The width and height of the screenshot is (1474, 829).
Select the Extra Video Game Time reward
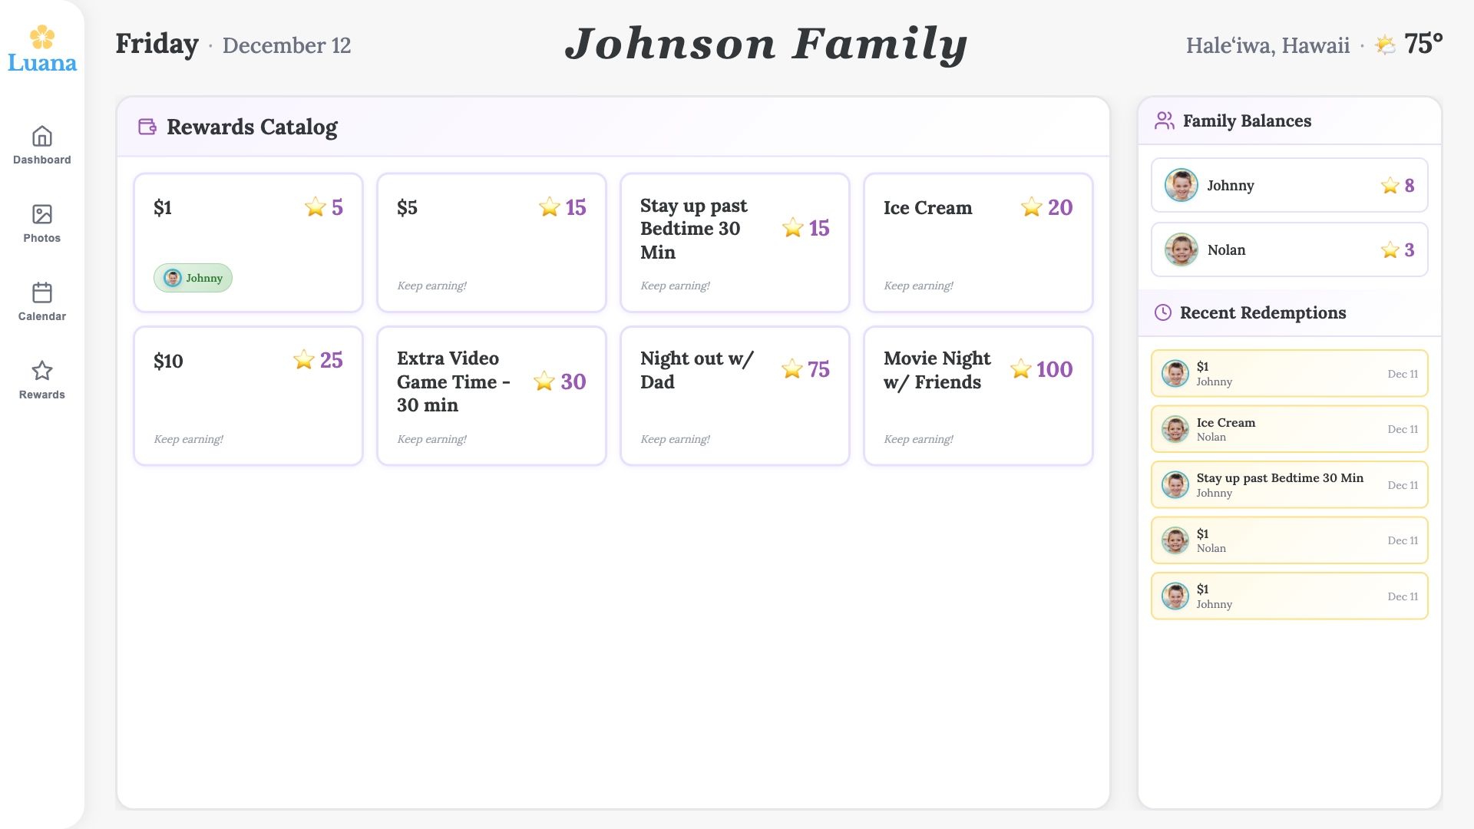pos(491,395)
